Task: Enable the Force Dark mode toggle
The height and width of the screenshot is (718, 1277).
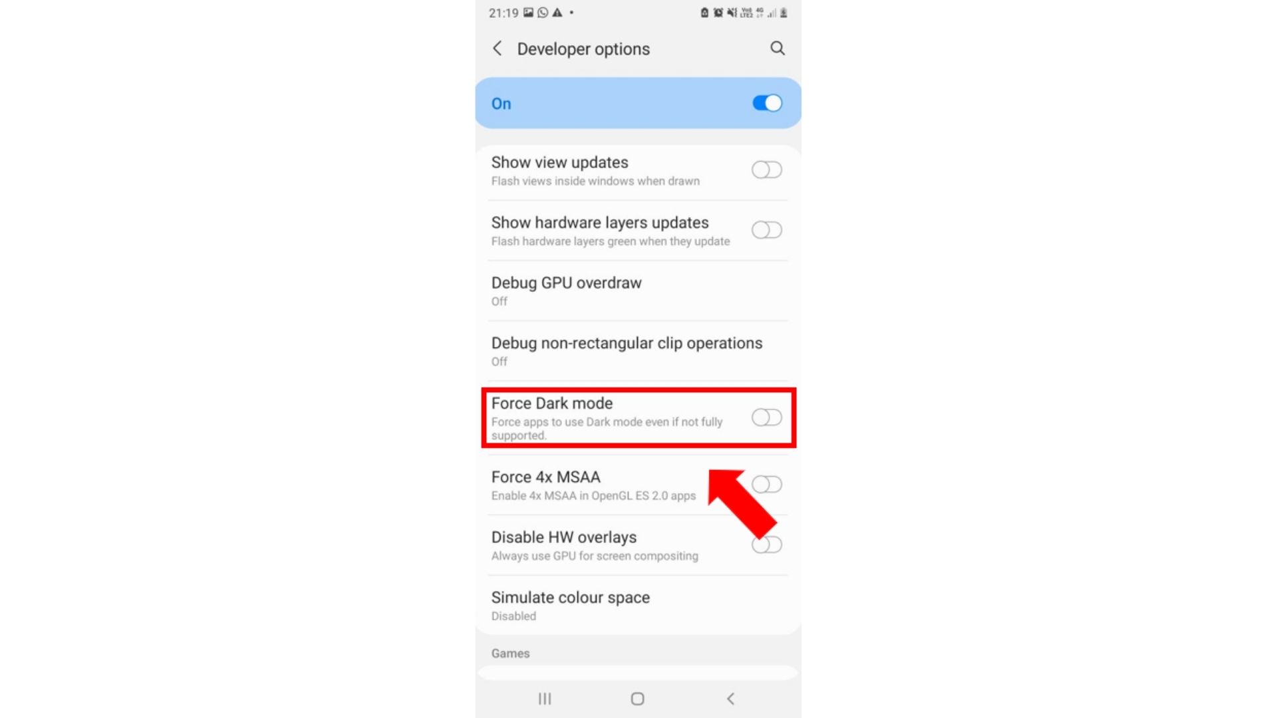Action: [x=766, y=418]
